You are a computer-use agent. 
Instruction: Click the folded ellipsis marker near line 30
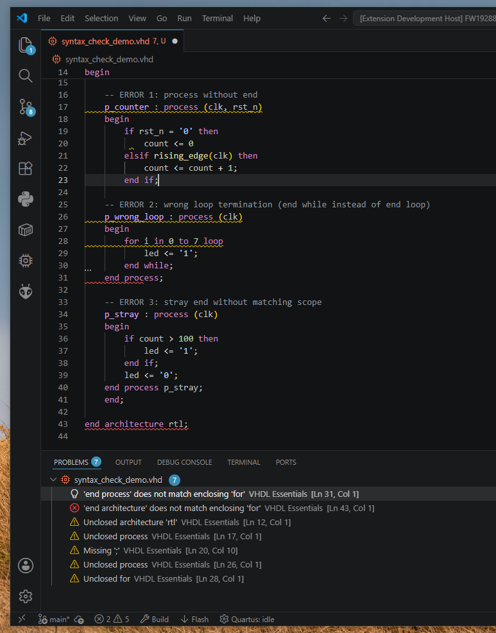pos(88,269)
